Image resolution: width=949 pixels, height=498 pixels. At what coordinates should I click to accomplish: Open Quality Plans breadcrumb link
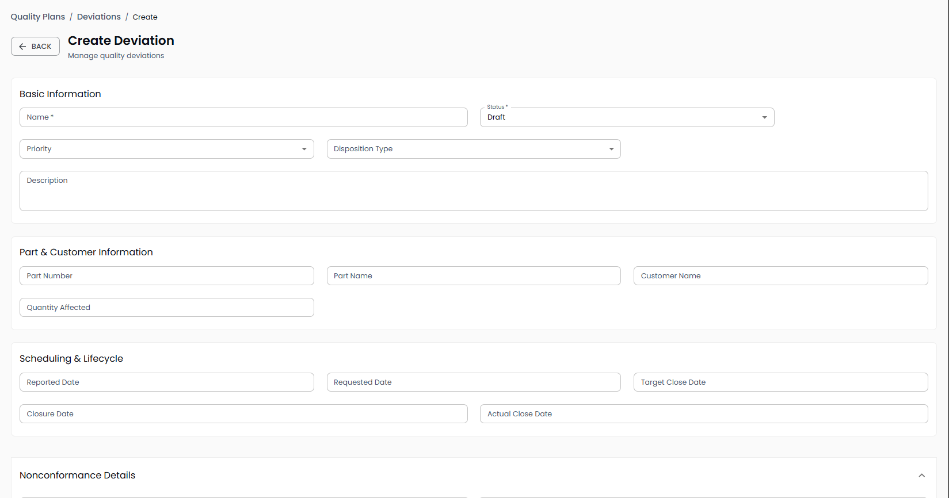point(38,17)
